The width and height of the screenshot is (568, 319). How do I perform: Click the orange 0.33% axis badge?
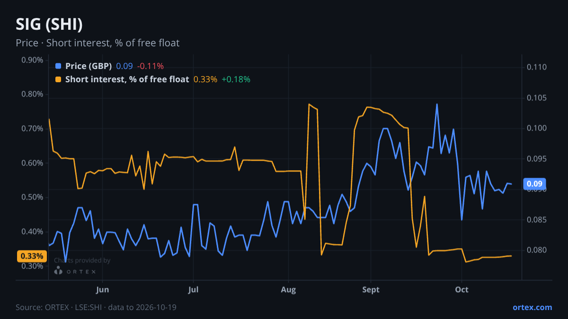point(32,256)
